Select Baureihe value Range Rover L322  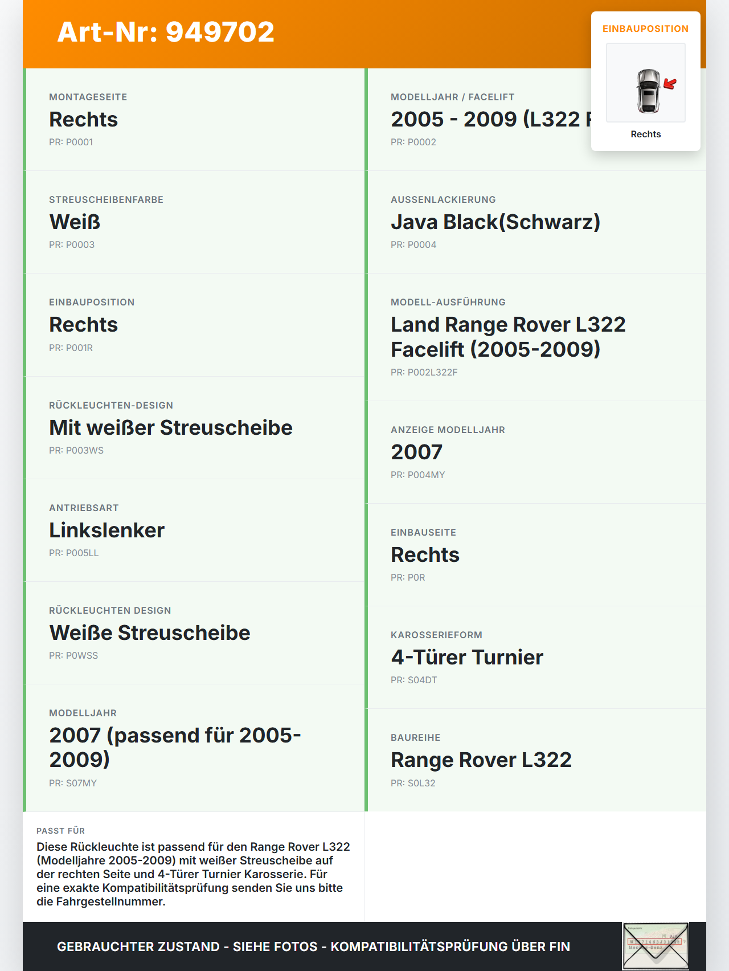[481, 760]
